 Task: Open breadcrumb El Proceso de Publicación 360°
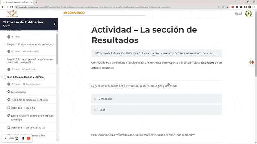click(112, 53)
